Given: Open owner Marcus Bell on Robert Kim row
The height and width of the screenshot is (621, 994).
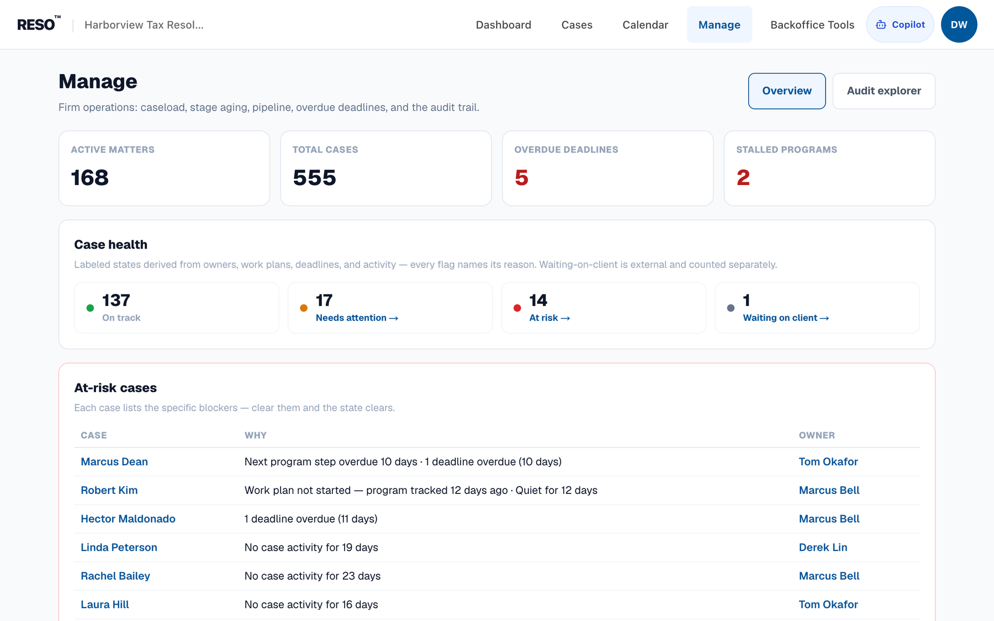Looking at the screenshot, I should 829,490.
